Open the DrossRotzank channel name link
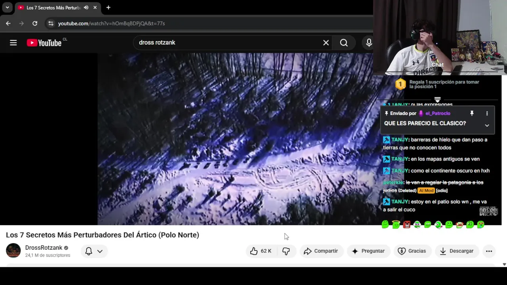Screen dimensions: 507x285 point(44,248)
